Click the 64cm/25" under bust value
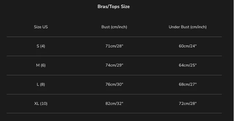Screen dimensions: 234x121 [188, 65]
